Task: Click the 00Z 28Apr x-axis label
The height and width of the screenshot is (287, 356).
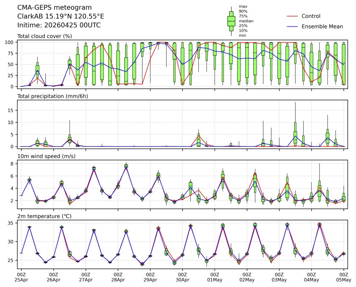Action: pos(118,277)
